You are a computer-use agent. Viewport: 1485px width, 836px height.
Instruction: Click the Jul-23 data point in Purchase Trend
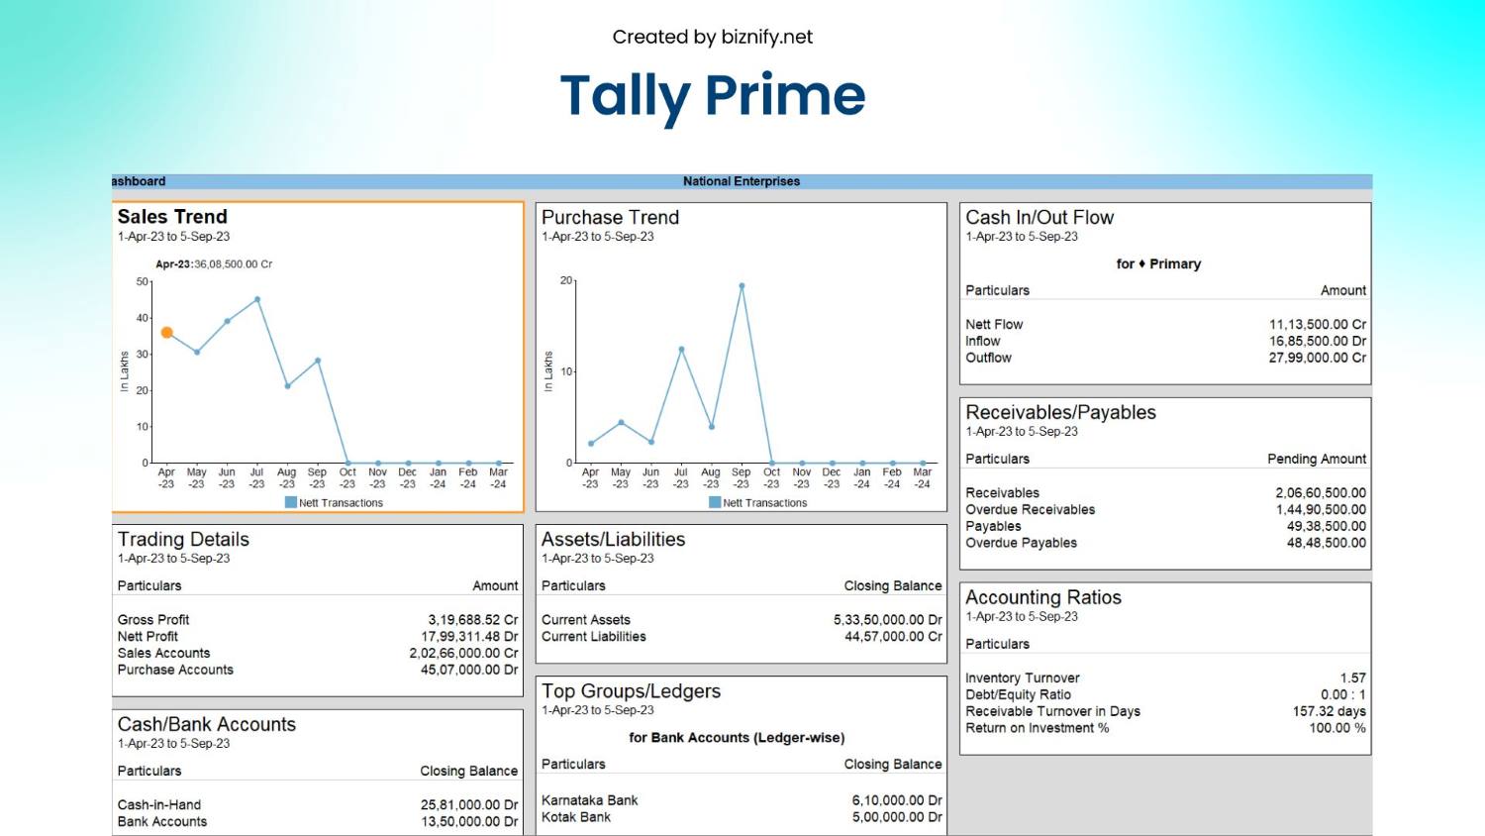pos(681,350)
